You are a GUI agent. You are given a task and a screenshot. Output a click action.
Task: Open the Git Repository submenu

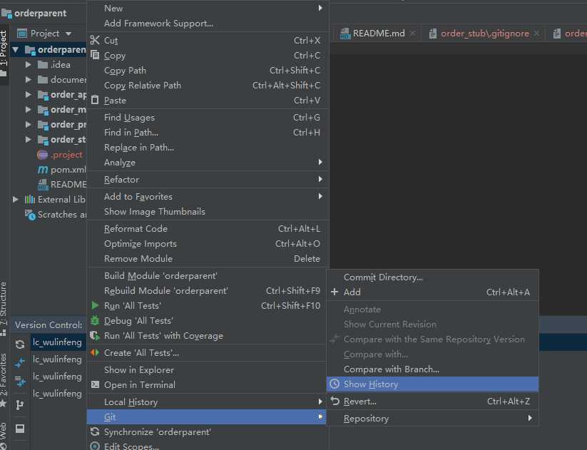click(x=432, y=418)
